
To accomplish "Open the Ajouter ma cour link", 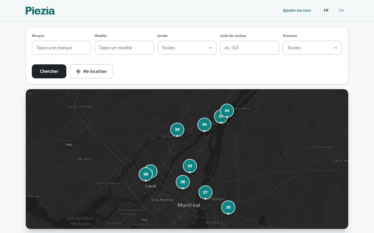I will coord(297,10).
